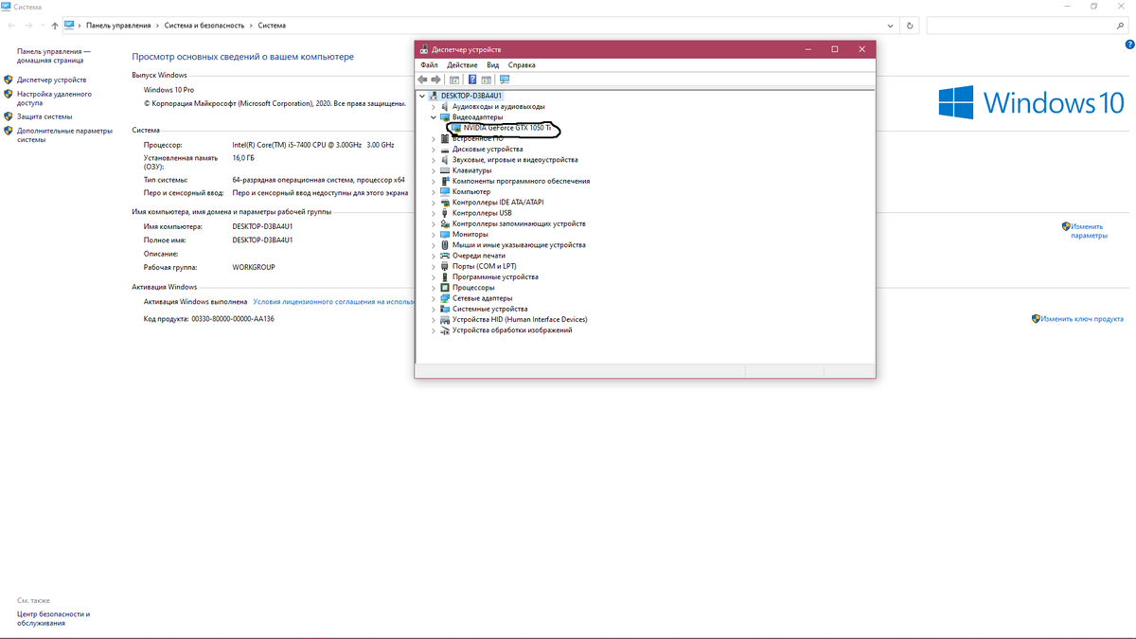Click the Система и безопасность breadcrumb
The height and width of the screenshot is (639, 1136).
[203, 26]
